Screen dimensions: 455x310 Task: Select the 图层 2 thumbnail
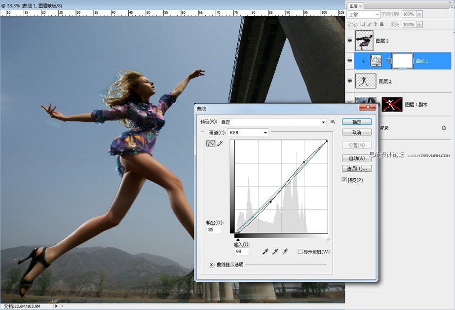[x=364, y=40]
